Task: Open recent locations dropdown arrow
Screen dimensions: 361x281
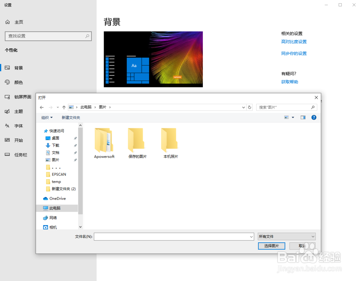Action: (57, 107)
